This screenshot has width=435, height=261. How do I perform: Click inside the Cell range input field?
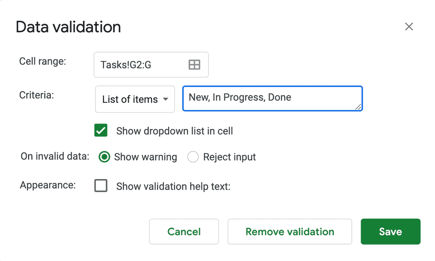(140, 65)
